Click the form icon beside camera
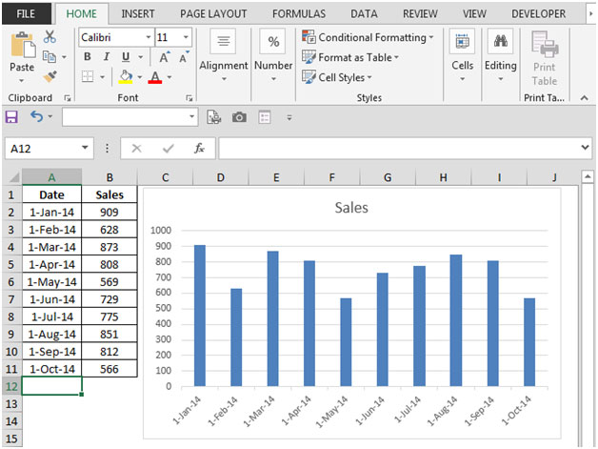Viewport: 598px width, 449px height. tap(265, 117)
